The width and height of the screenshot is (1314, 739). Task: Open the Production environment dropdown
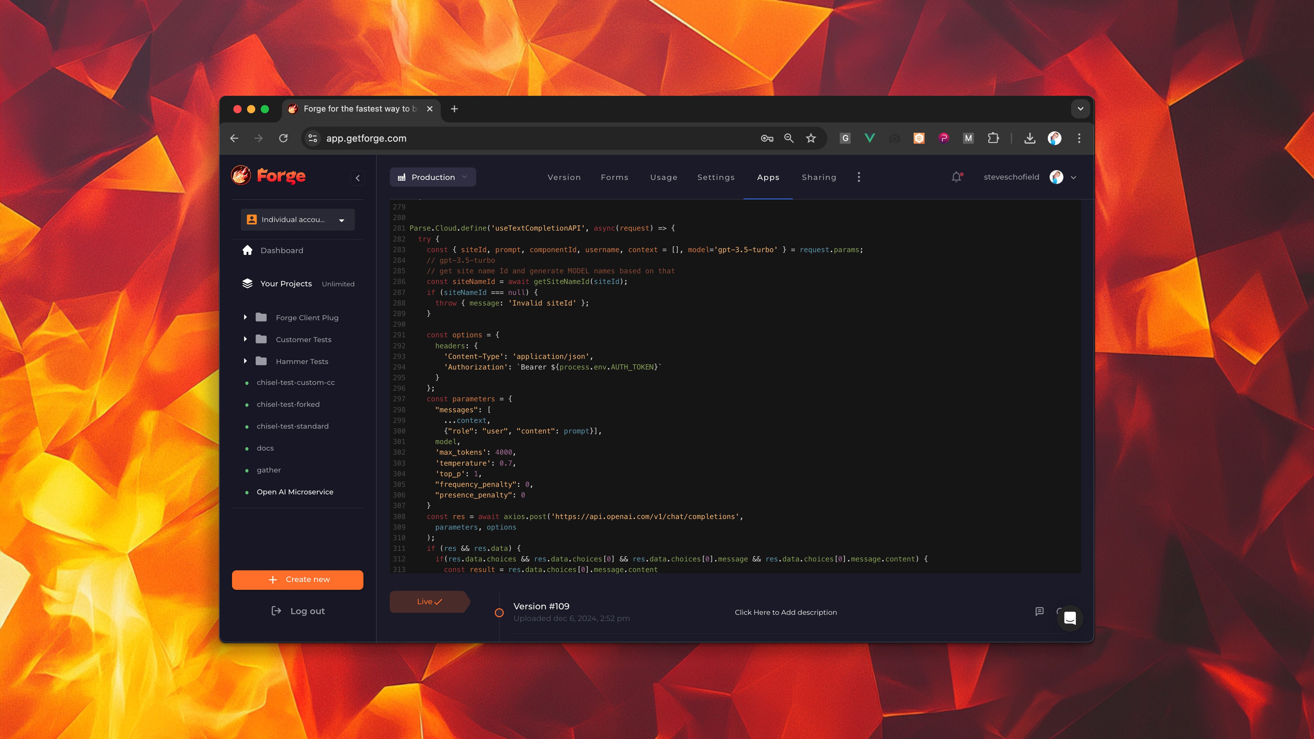pos(433,177)
